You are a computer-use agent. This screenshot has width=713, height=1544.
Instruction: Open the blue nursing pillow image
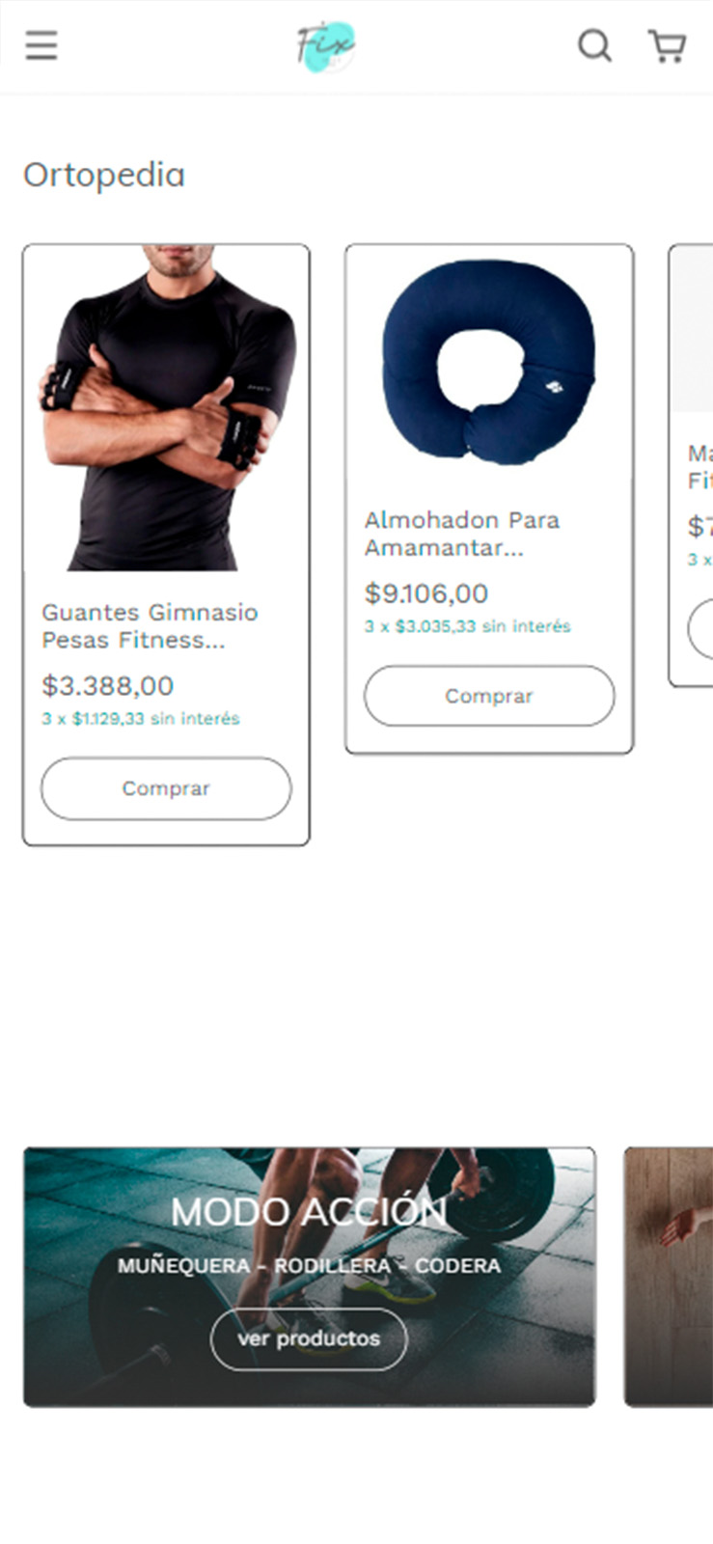[x=489, y=362]
